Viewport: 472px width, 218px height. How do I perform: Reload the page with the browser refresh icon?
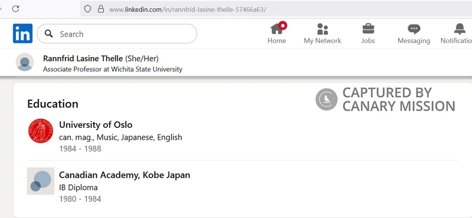16,9
